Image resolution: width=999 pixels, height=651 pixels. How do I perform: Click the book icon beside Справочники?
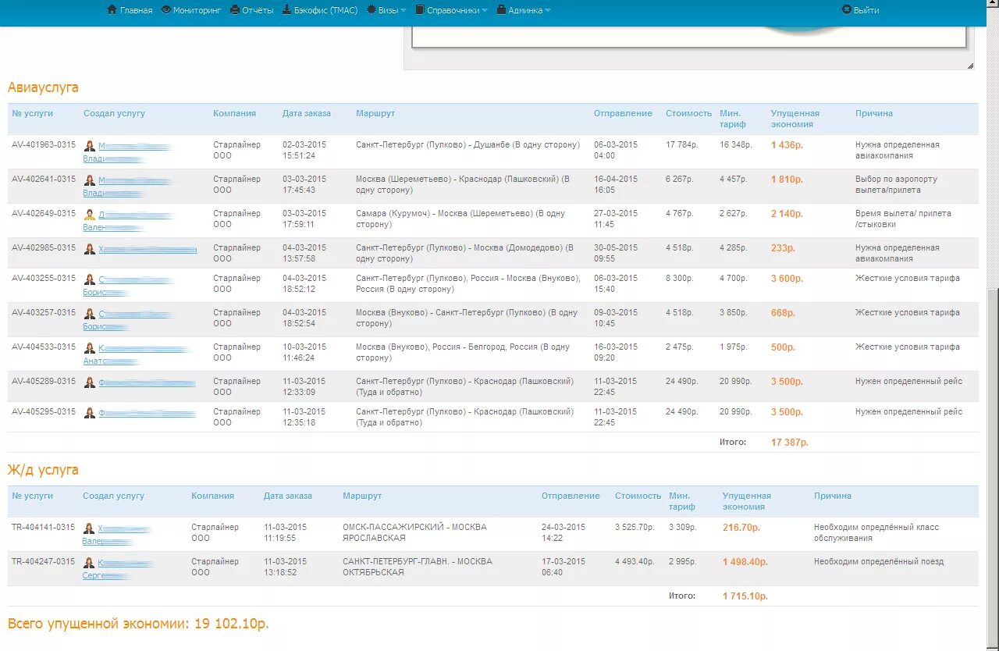point(420,10)
